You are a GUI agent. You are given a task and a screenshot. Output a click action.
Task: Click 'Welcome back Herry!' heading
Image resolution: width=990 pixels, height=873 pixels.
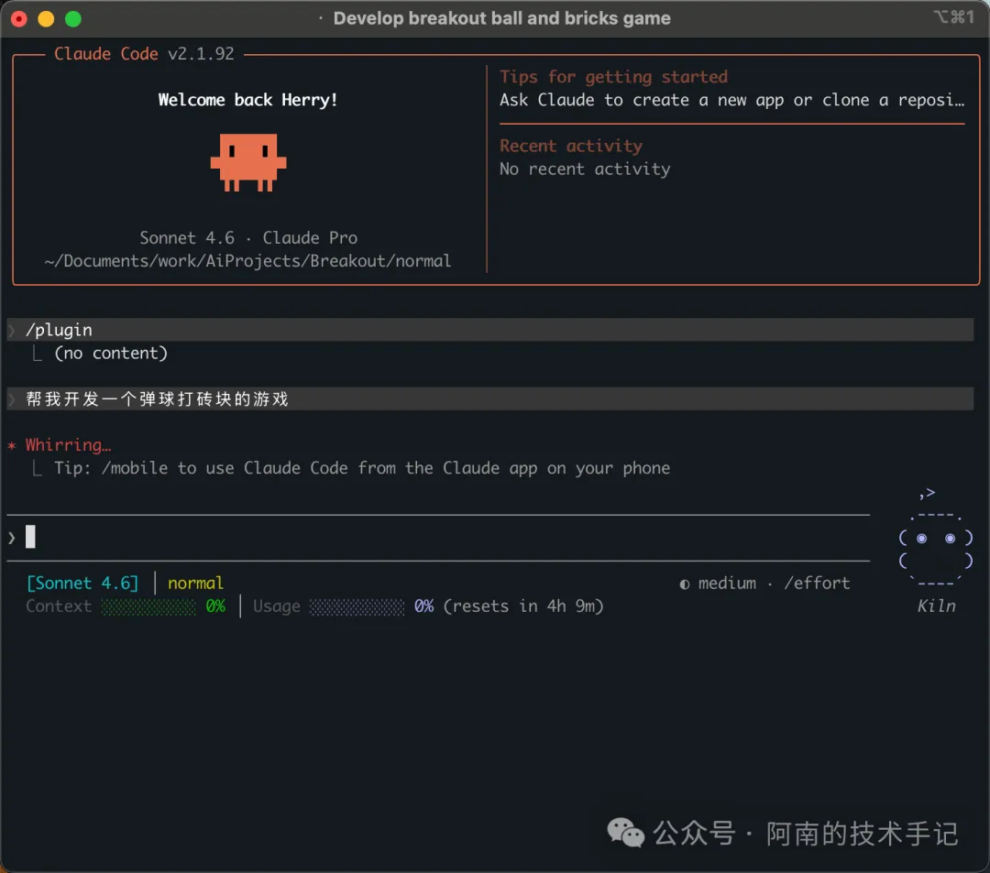(x=248, y=100)
